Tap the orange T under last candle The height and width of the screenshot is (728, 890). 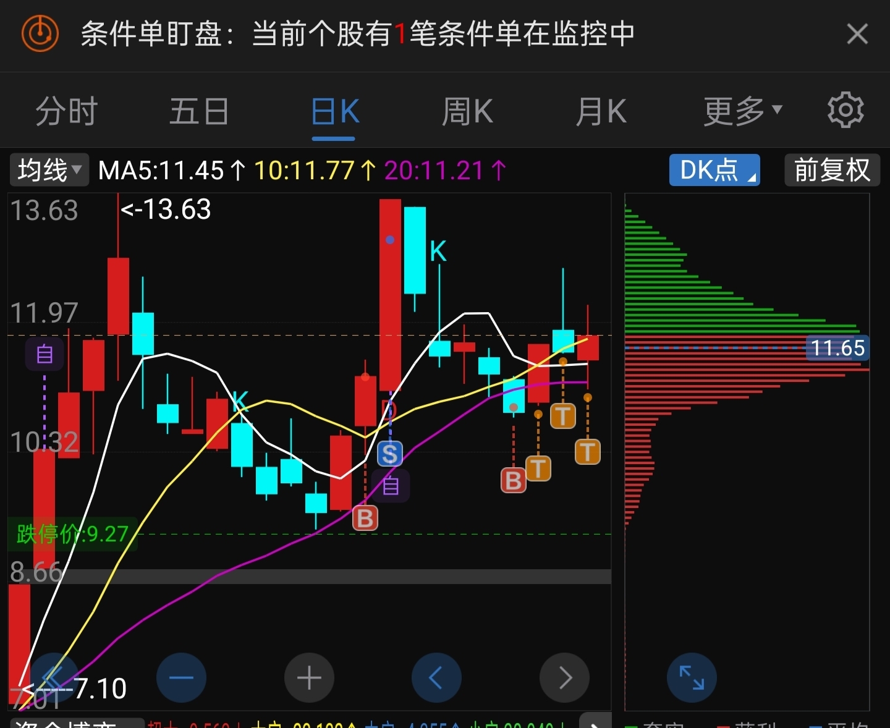click(588, 452)
